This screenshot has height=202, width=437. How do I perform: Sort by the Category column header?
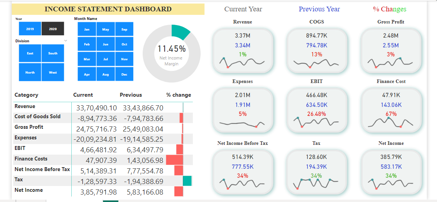[x=26, y=95]
